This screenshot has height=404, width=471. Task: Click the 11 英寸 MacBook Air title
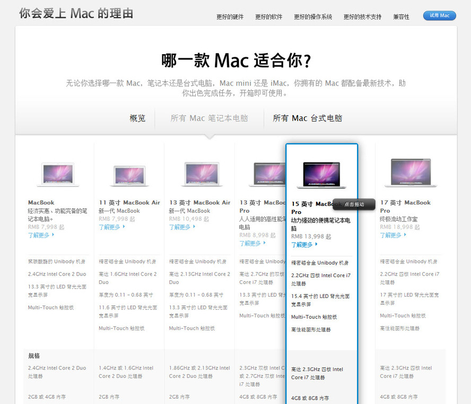point(129,203)
